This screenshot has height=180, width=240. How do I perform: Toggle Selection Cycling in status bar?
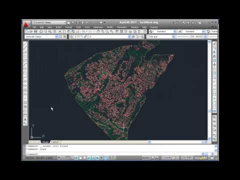[114, 157]
